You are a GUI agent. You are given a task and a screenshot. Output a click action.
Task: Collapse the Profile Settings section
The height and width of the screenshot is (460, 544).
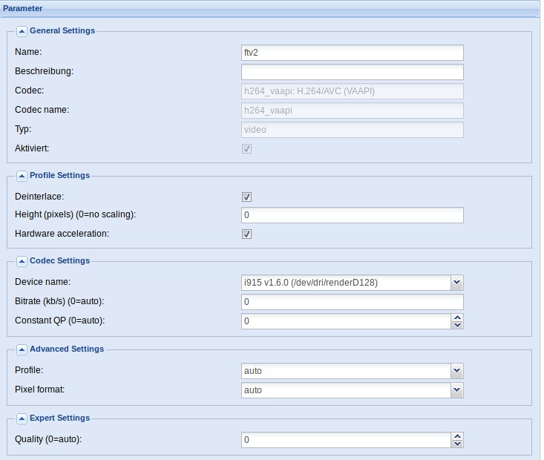click(22, 176)
